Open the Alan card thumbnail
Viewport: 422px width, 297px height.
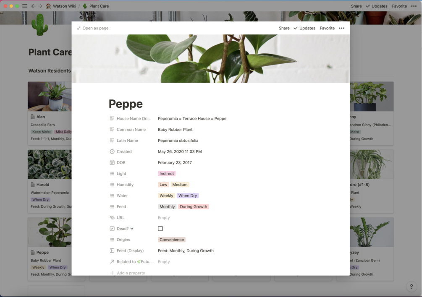[50, 96]
